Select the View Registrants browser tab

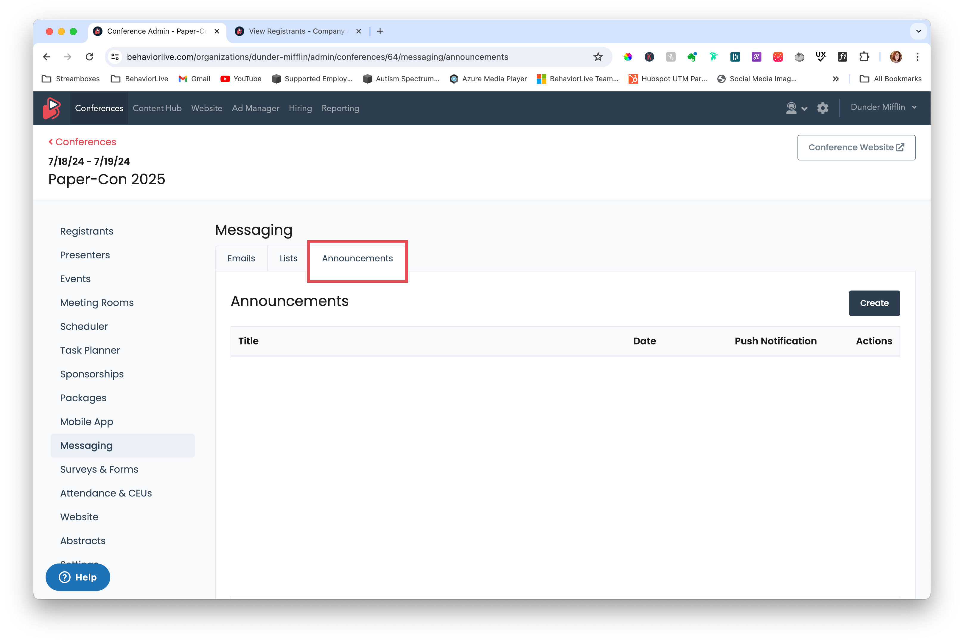[x=296, y=31]
